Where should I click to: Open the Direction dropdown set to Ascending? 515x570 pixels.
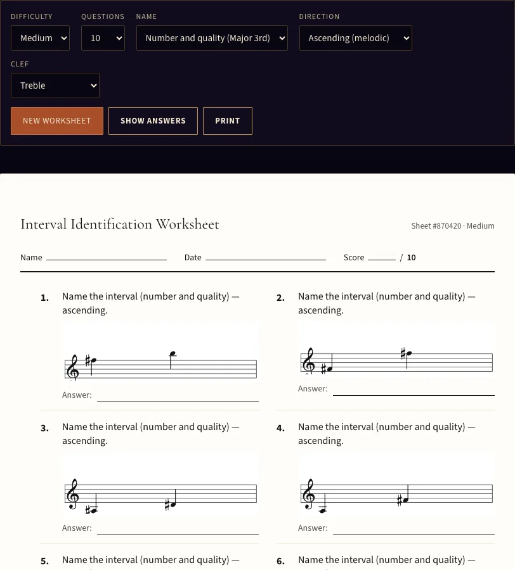356,38
